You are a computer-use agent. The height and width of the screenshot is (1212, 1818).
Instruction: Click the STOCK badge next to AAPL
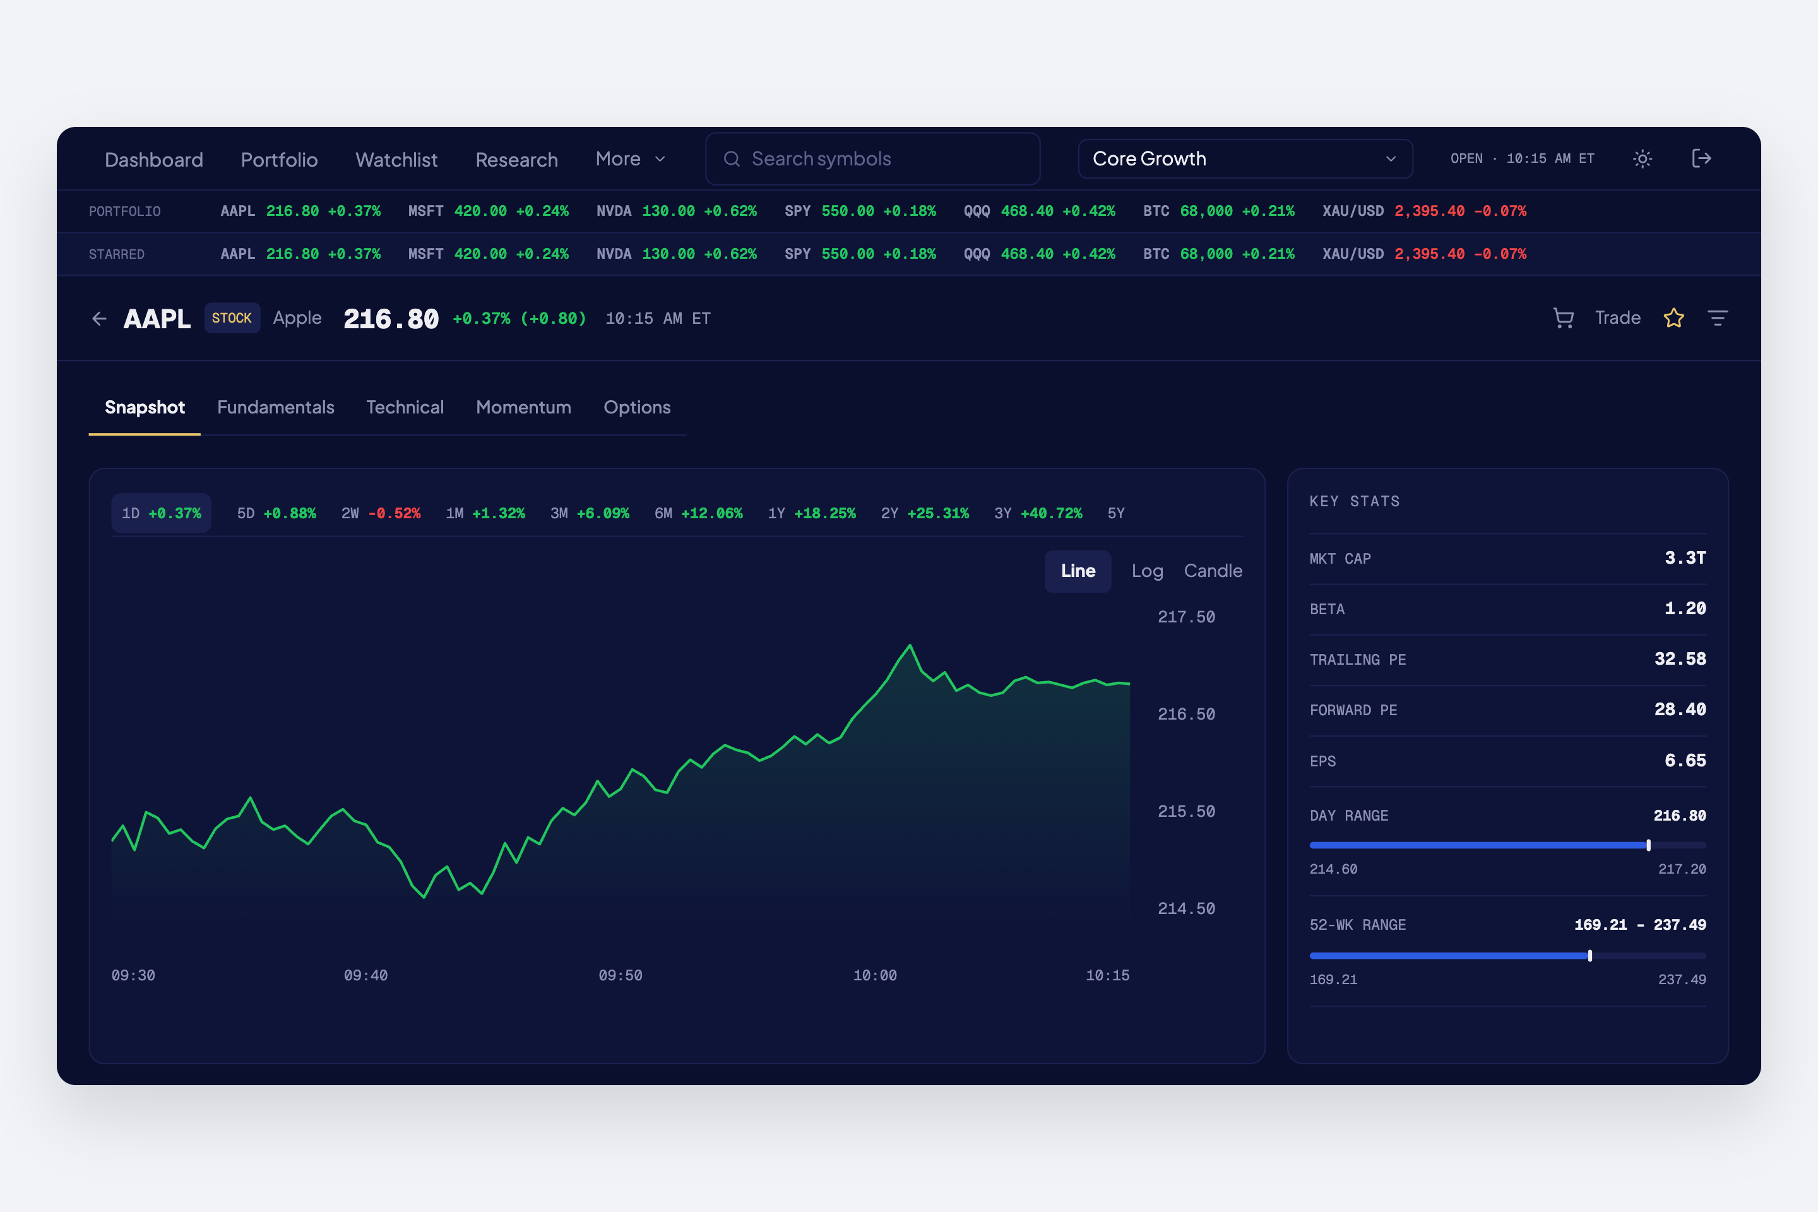tap(232, 318)
